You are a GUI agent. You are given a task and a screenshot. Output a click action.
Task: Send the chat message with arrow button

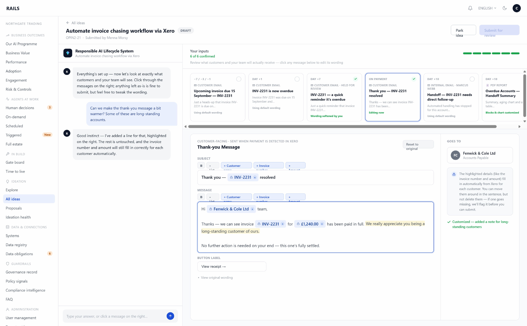point(170,316)
